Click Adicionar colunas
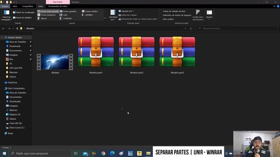280x157 pixels. pyautogui.click(x=127, y=15)
